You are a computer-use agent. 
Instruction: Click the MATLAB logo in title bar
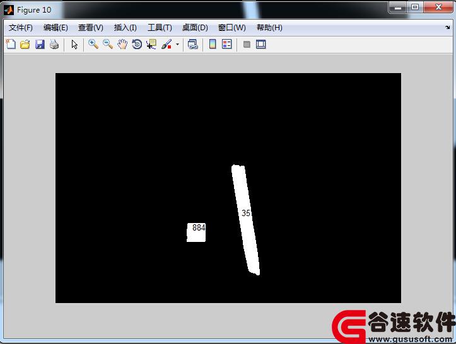tap(8, 10)
